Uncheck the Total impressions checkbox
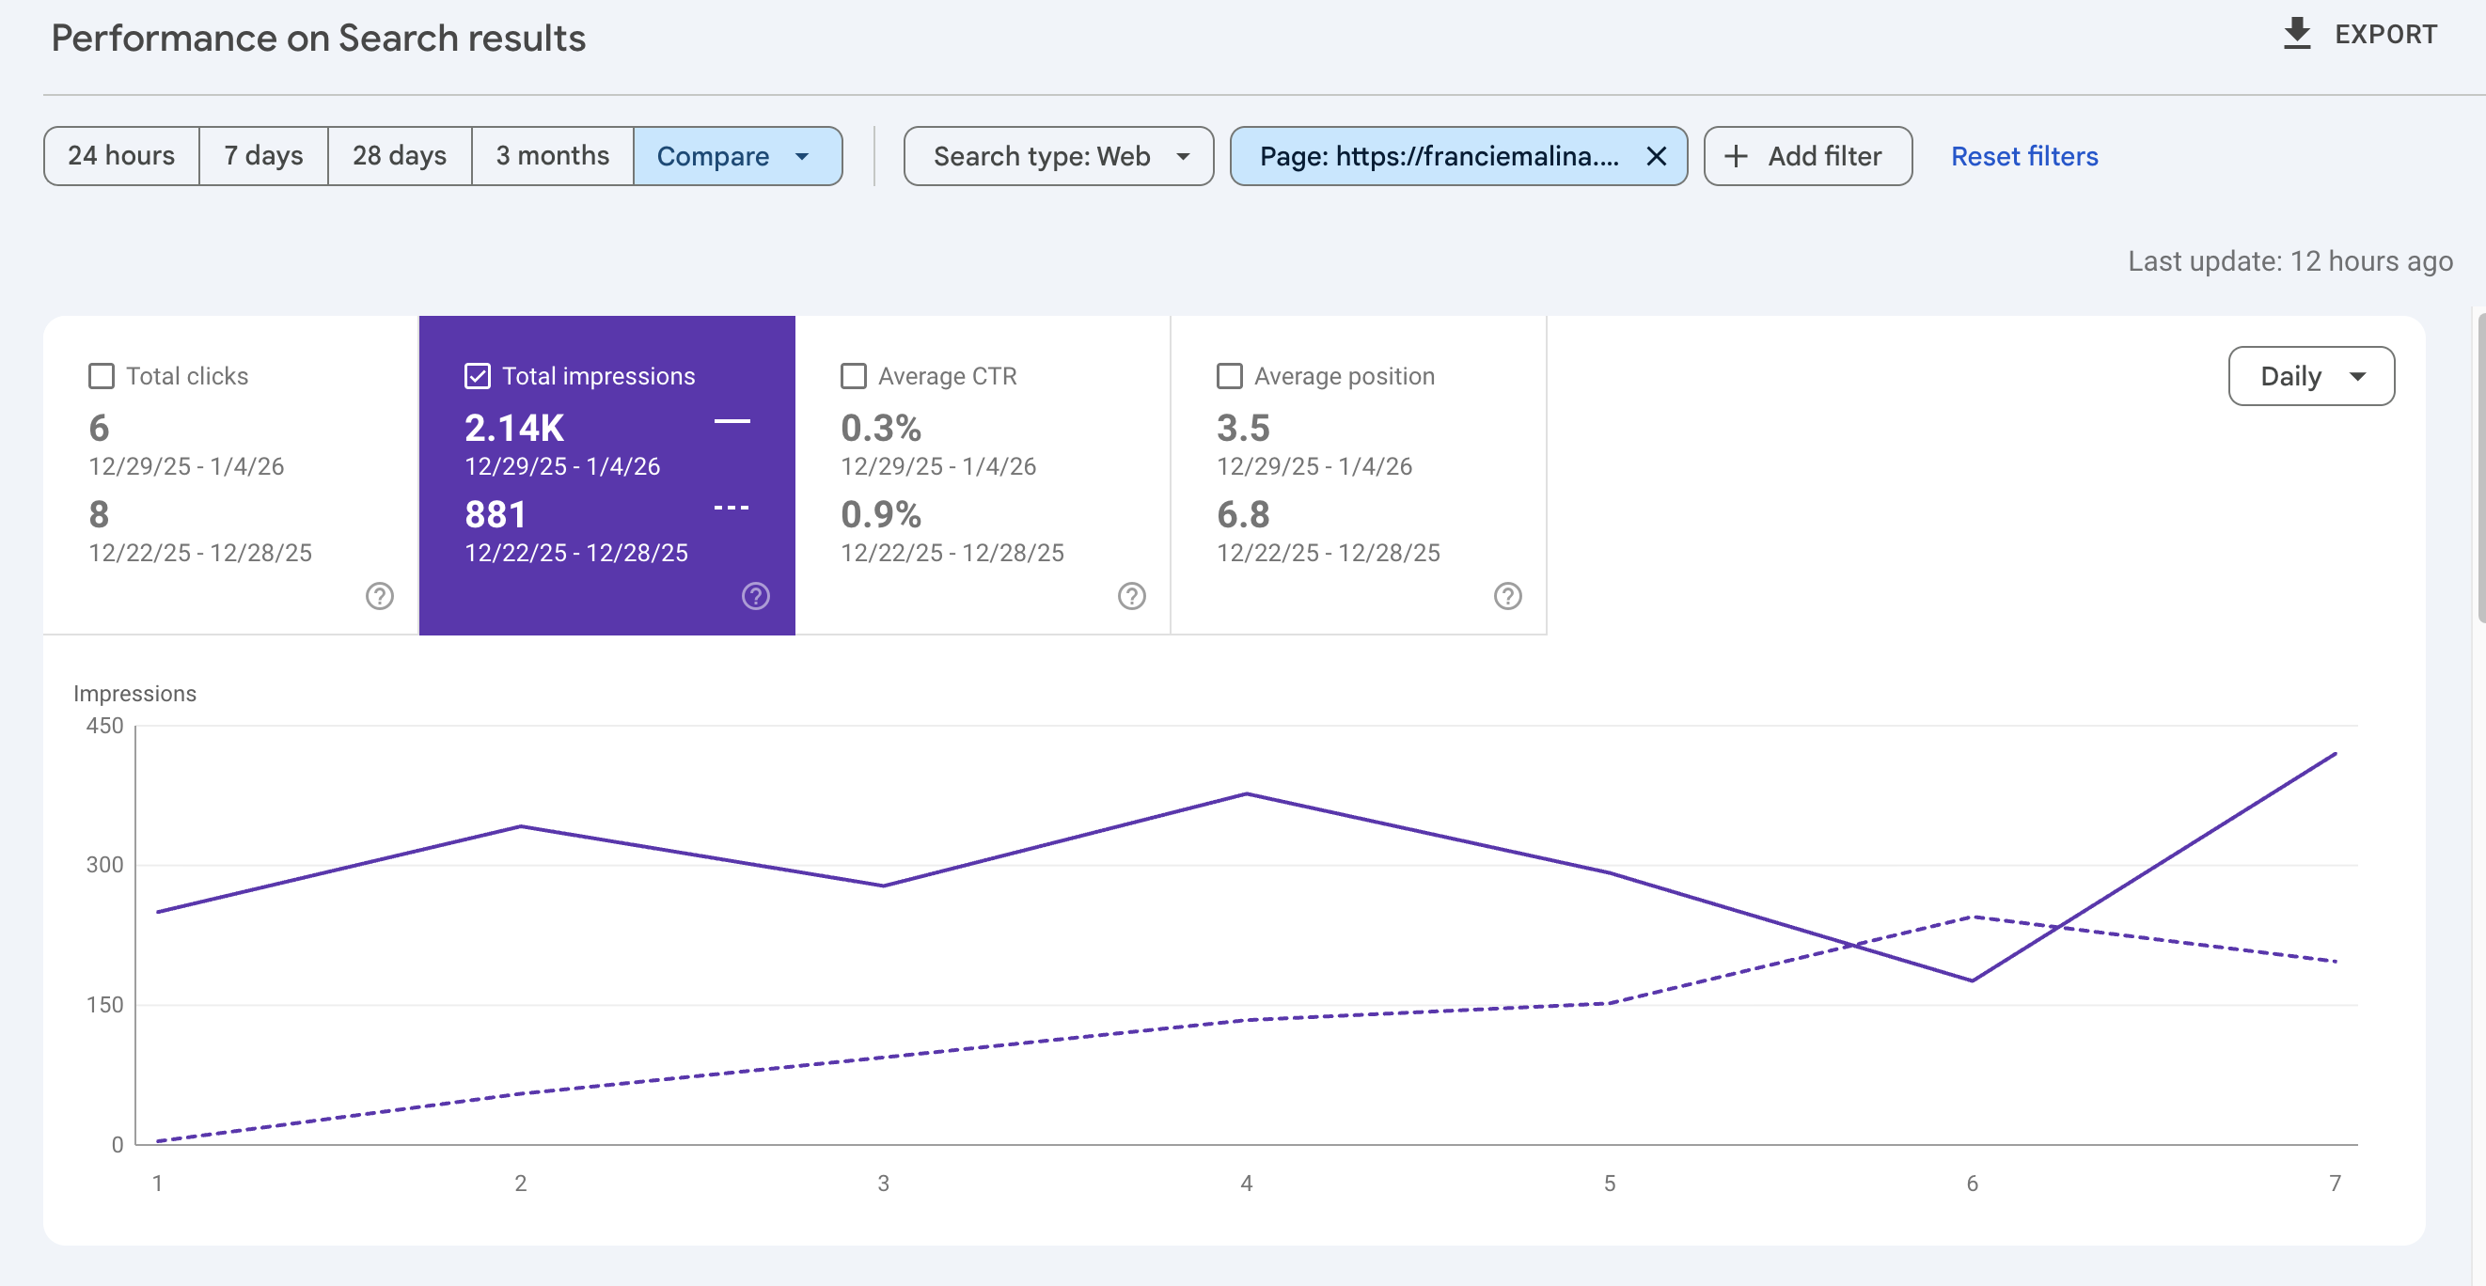 [x=477, y=376]
